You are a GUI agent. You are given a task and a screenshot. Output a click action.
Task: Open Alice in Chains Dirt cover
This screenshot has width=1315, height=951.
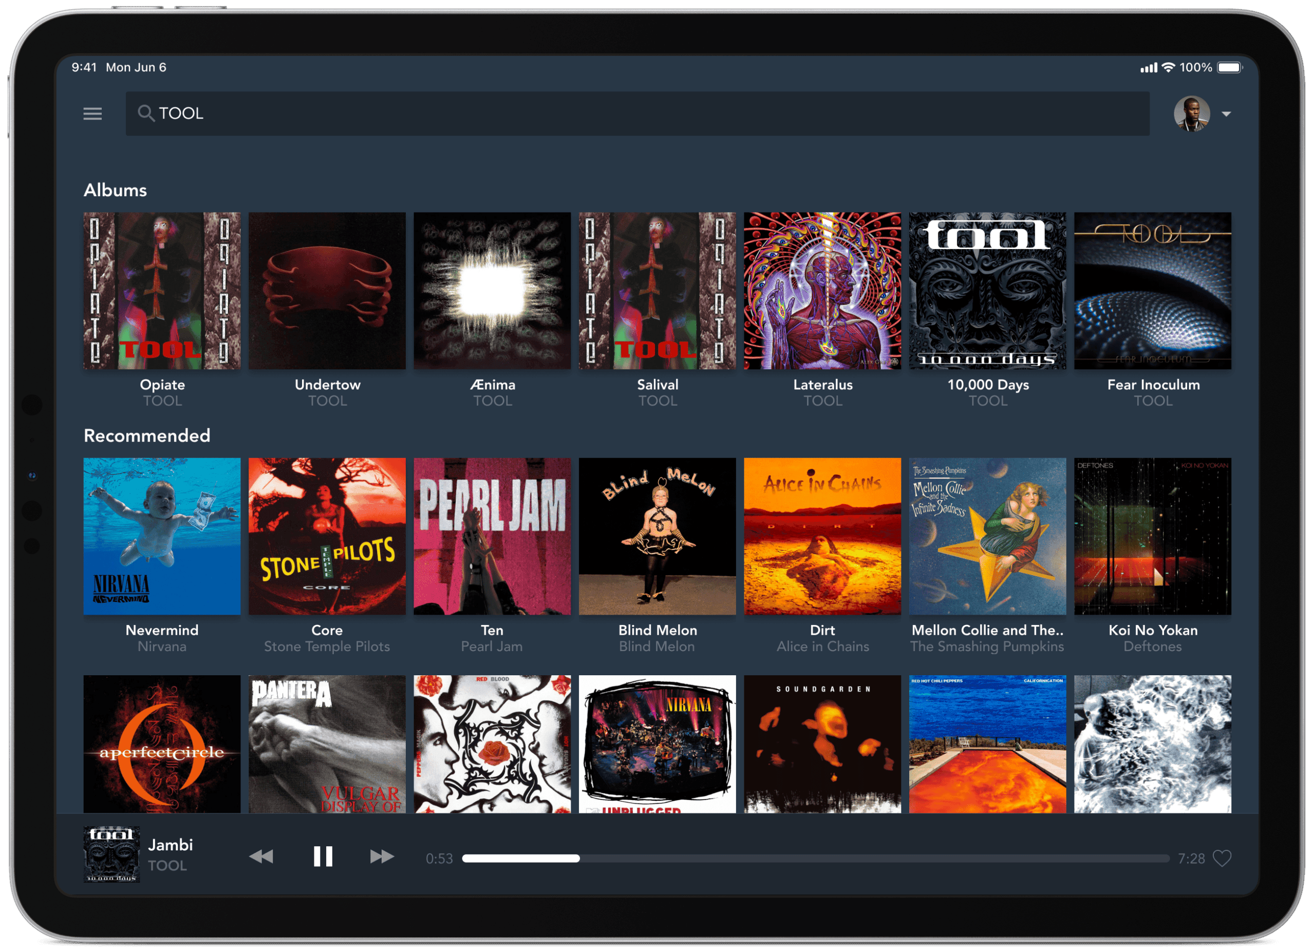click(x=823, y=537)
